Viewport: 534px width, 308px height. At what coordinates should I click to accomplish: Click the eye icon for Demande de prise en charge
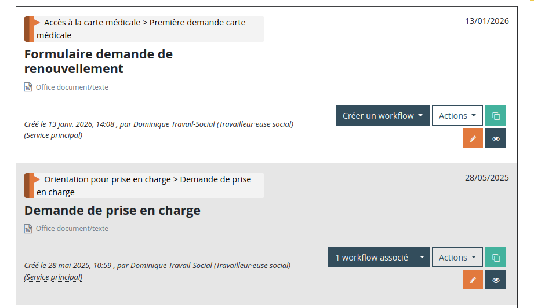[x=496, y=280]
